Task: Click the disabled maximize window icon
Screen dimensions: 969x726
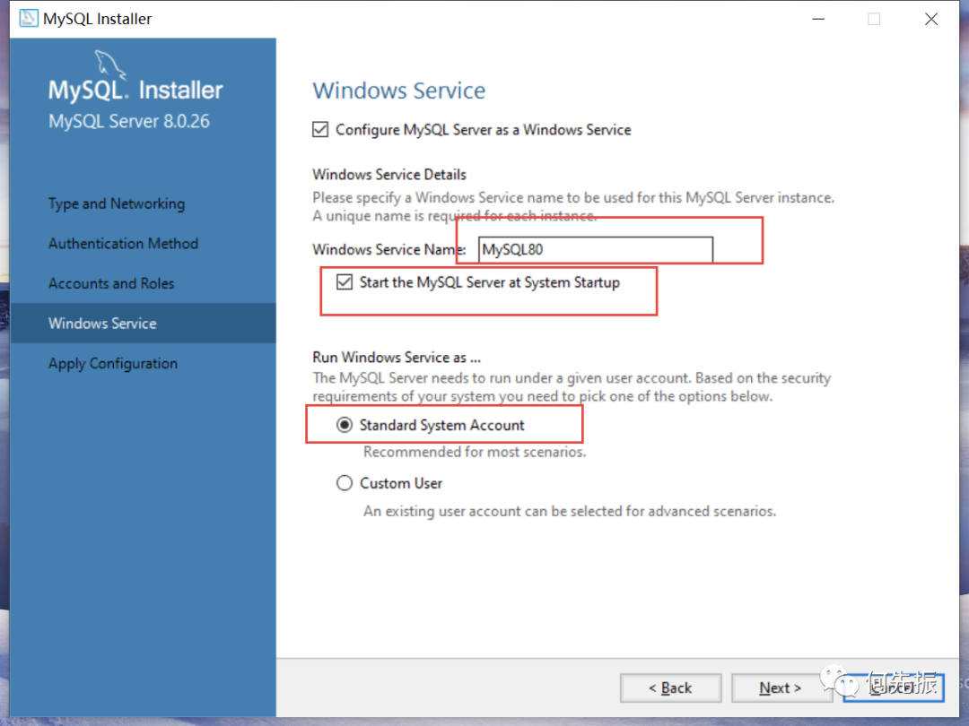Action: [x=874, y=19]
